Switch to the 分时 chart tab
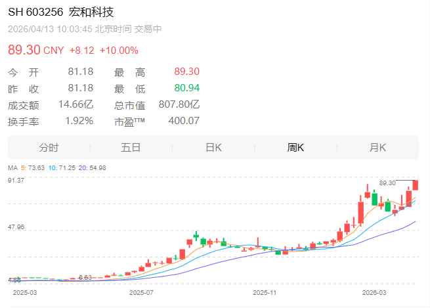 [x=49, y=148]
